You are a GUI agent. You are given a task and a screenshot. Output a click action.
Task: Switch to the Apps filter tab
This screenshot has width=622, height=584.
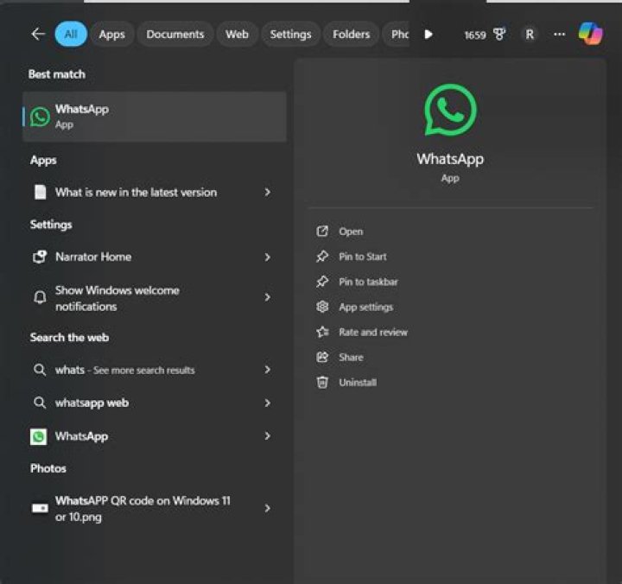(111, 35)
